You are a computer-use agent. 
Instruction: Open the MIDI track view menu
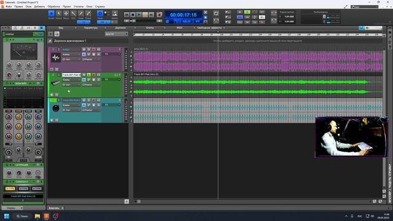pyautogui.click(x=179, y=28)
